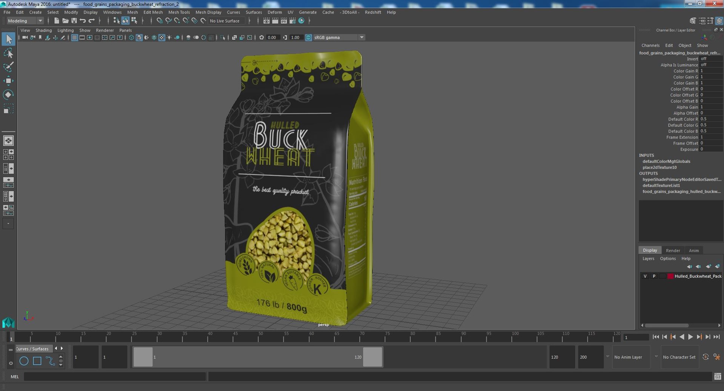Screen dimensions: 724x391
Task: Open Hypershade blue sphere icon
Action: [x=301, y=21]
